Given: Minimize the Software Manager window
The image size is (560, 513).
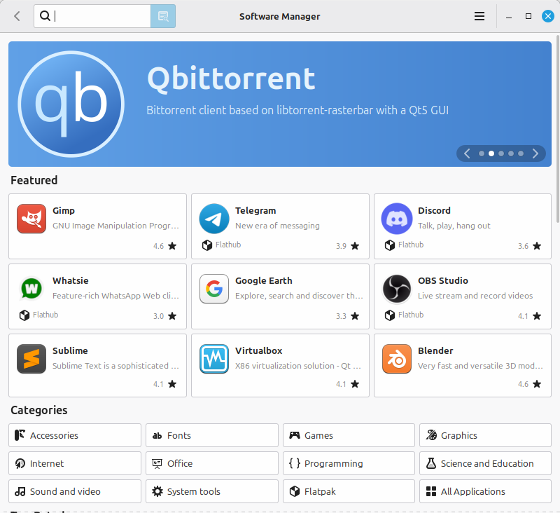Looking at the screenshot, I should point(509,16).
